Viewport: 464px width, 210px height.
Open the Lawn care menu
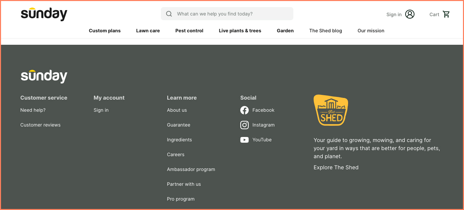click(148, 31)
